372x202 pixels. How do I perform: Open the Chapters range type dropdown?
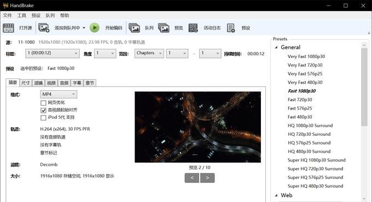click(149, 54)
